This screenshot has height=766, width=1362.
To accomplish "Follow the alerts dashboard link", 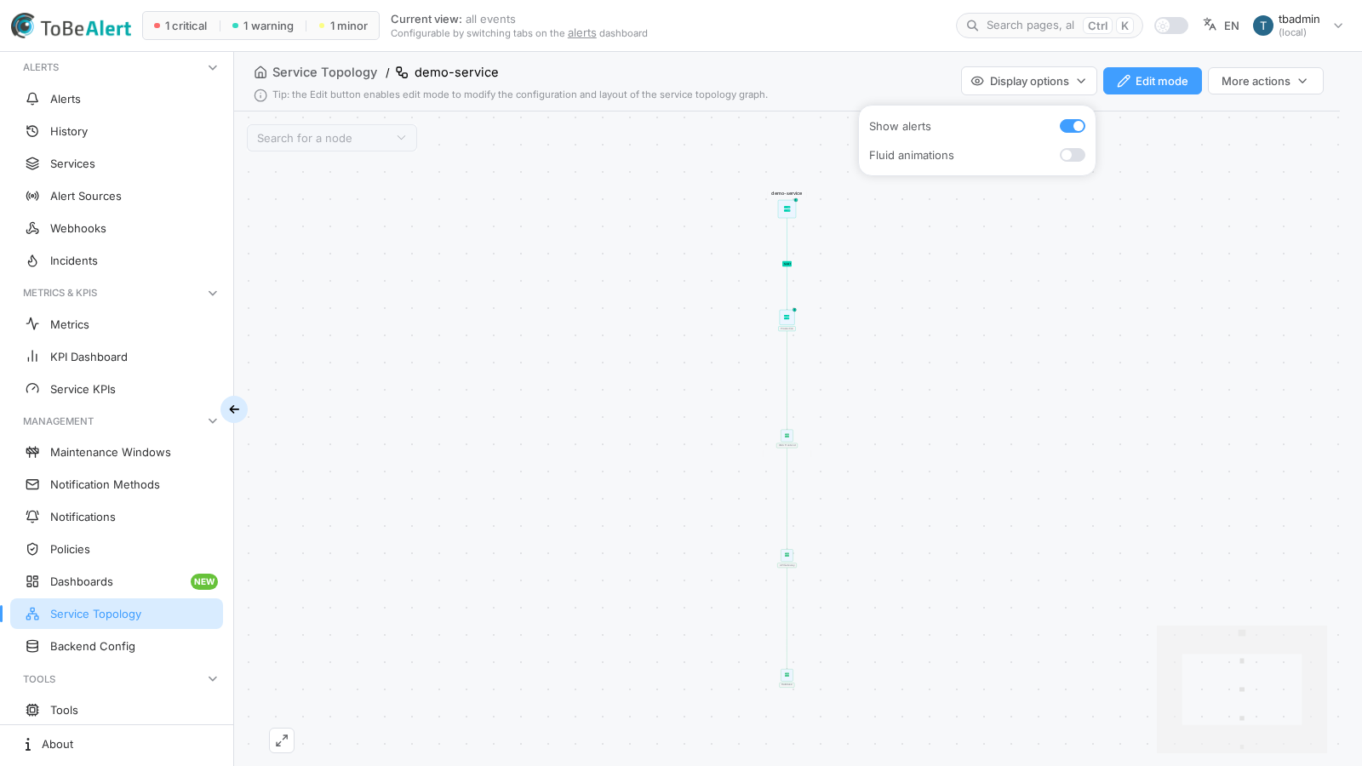I will point(582,33).
